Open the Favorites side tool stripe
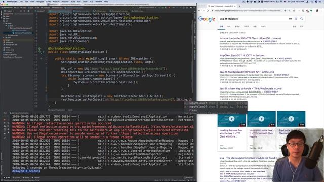 (1, 169)
